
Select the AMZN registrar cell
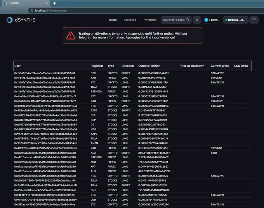click(x=94, y=143)
